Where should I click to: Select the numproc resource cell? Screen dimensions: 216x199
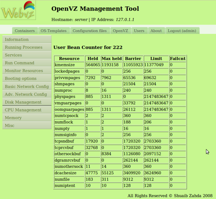69,90
